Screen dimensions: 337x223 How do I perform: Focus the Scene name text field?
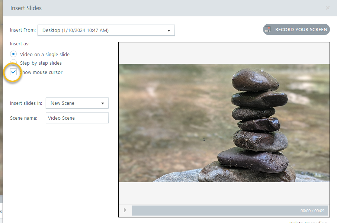tap(77, 118)
